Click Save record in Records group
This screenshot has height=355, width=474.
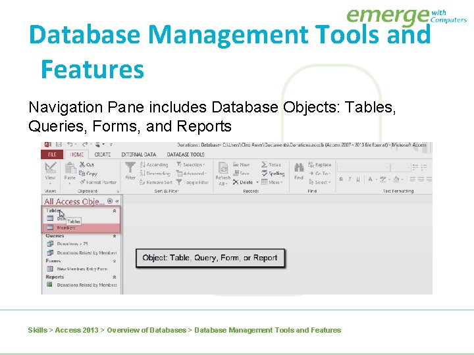[x=241, y=174]
